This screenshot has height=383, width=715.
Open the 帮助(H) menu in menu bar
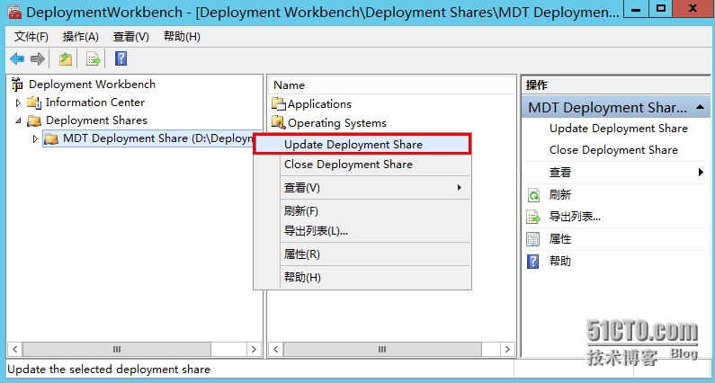pos(182,37)
